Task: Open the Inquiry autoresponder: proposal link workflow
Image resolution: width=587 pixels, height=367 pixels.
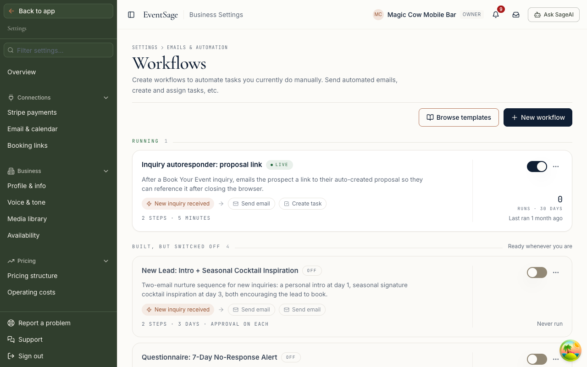Action: coord(202,165)
